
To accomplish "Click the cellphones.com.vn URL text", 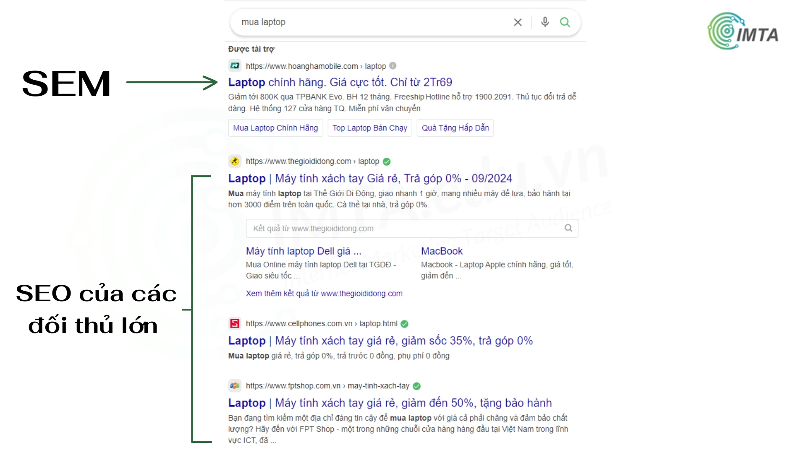I will point(322,324).
